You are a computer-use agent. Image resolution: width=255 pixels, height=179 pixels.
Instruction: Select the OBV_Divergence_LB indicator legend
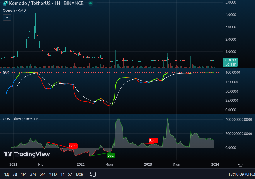click(20, 119)
